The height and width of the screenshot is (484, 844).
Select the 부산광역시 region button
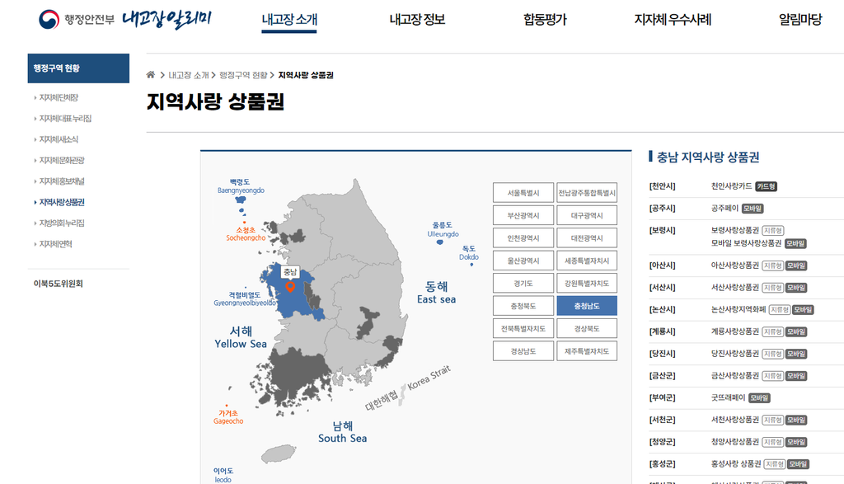[523, 215]
